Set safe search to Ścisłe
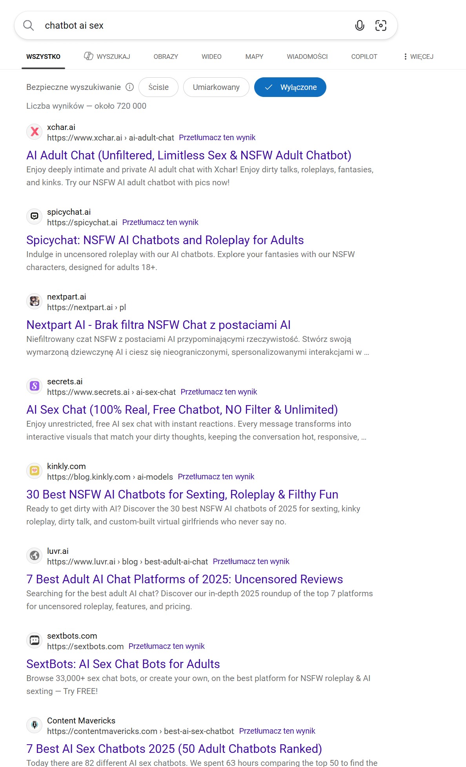Viewport: 466px width, 767px height. 158,87
